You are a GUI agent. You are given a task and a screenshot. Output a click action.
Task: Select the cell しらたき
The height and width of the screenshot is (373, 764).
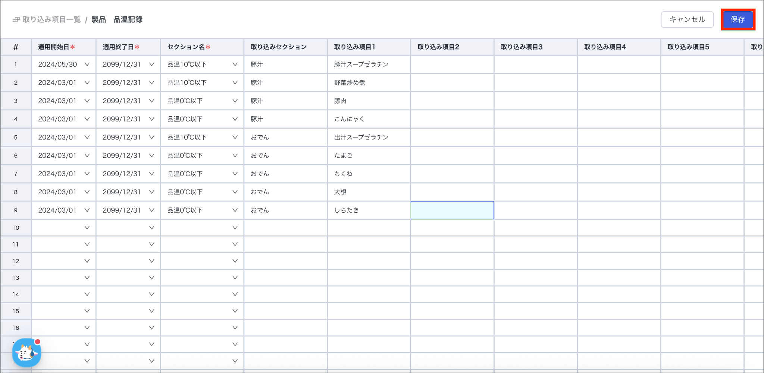pos(369,210)
